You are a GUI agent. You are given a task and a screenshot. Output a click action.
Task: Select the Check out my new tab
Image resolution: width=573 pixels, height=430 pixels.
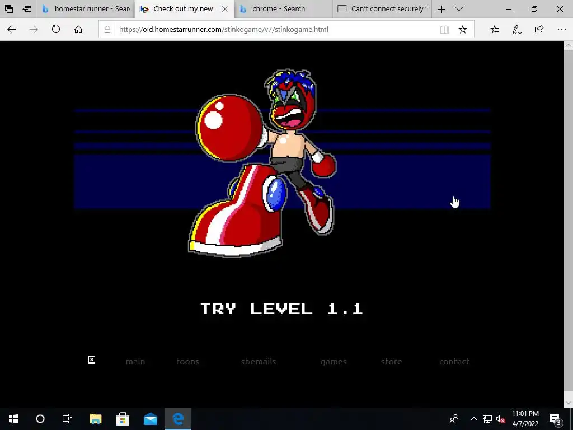pyautogui.click(x=184, y=9)
